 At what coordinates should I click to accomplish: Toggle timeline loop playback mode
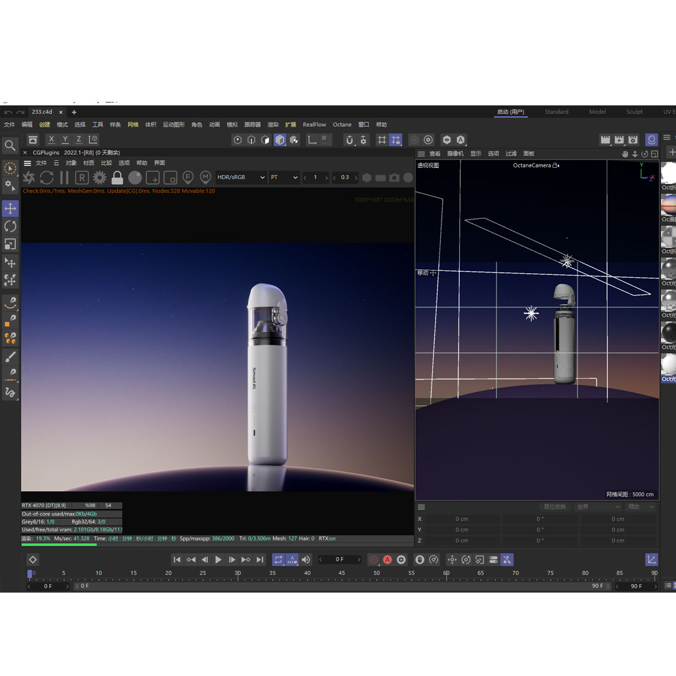[278, 560]
